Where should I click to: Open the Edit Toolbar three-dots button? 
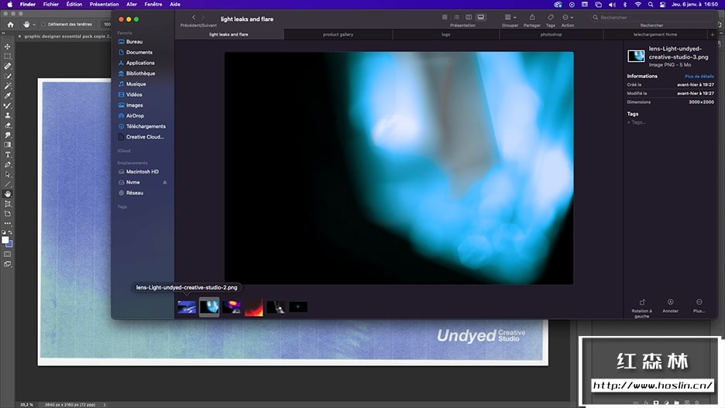click(8, 224)
